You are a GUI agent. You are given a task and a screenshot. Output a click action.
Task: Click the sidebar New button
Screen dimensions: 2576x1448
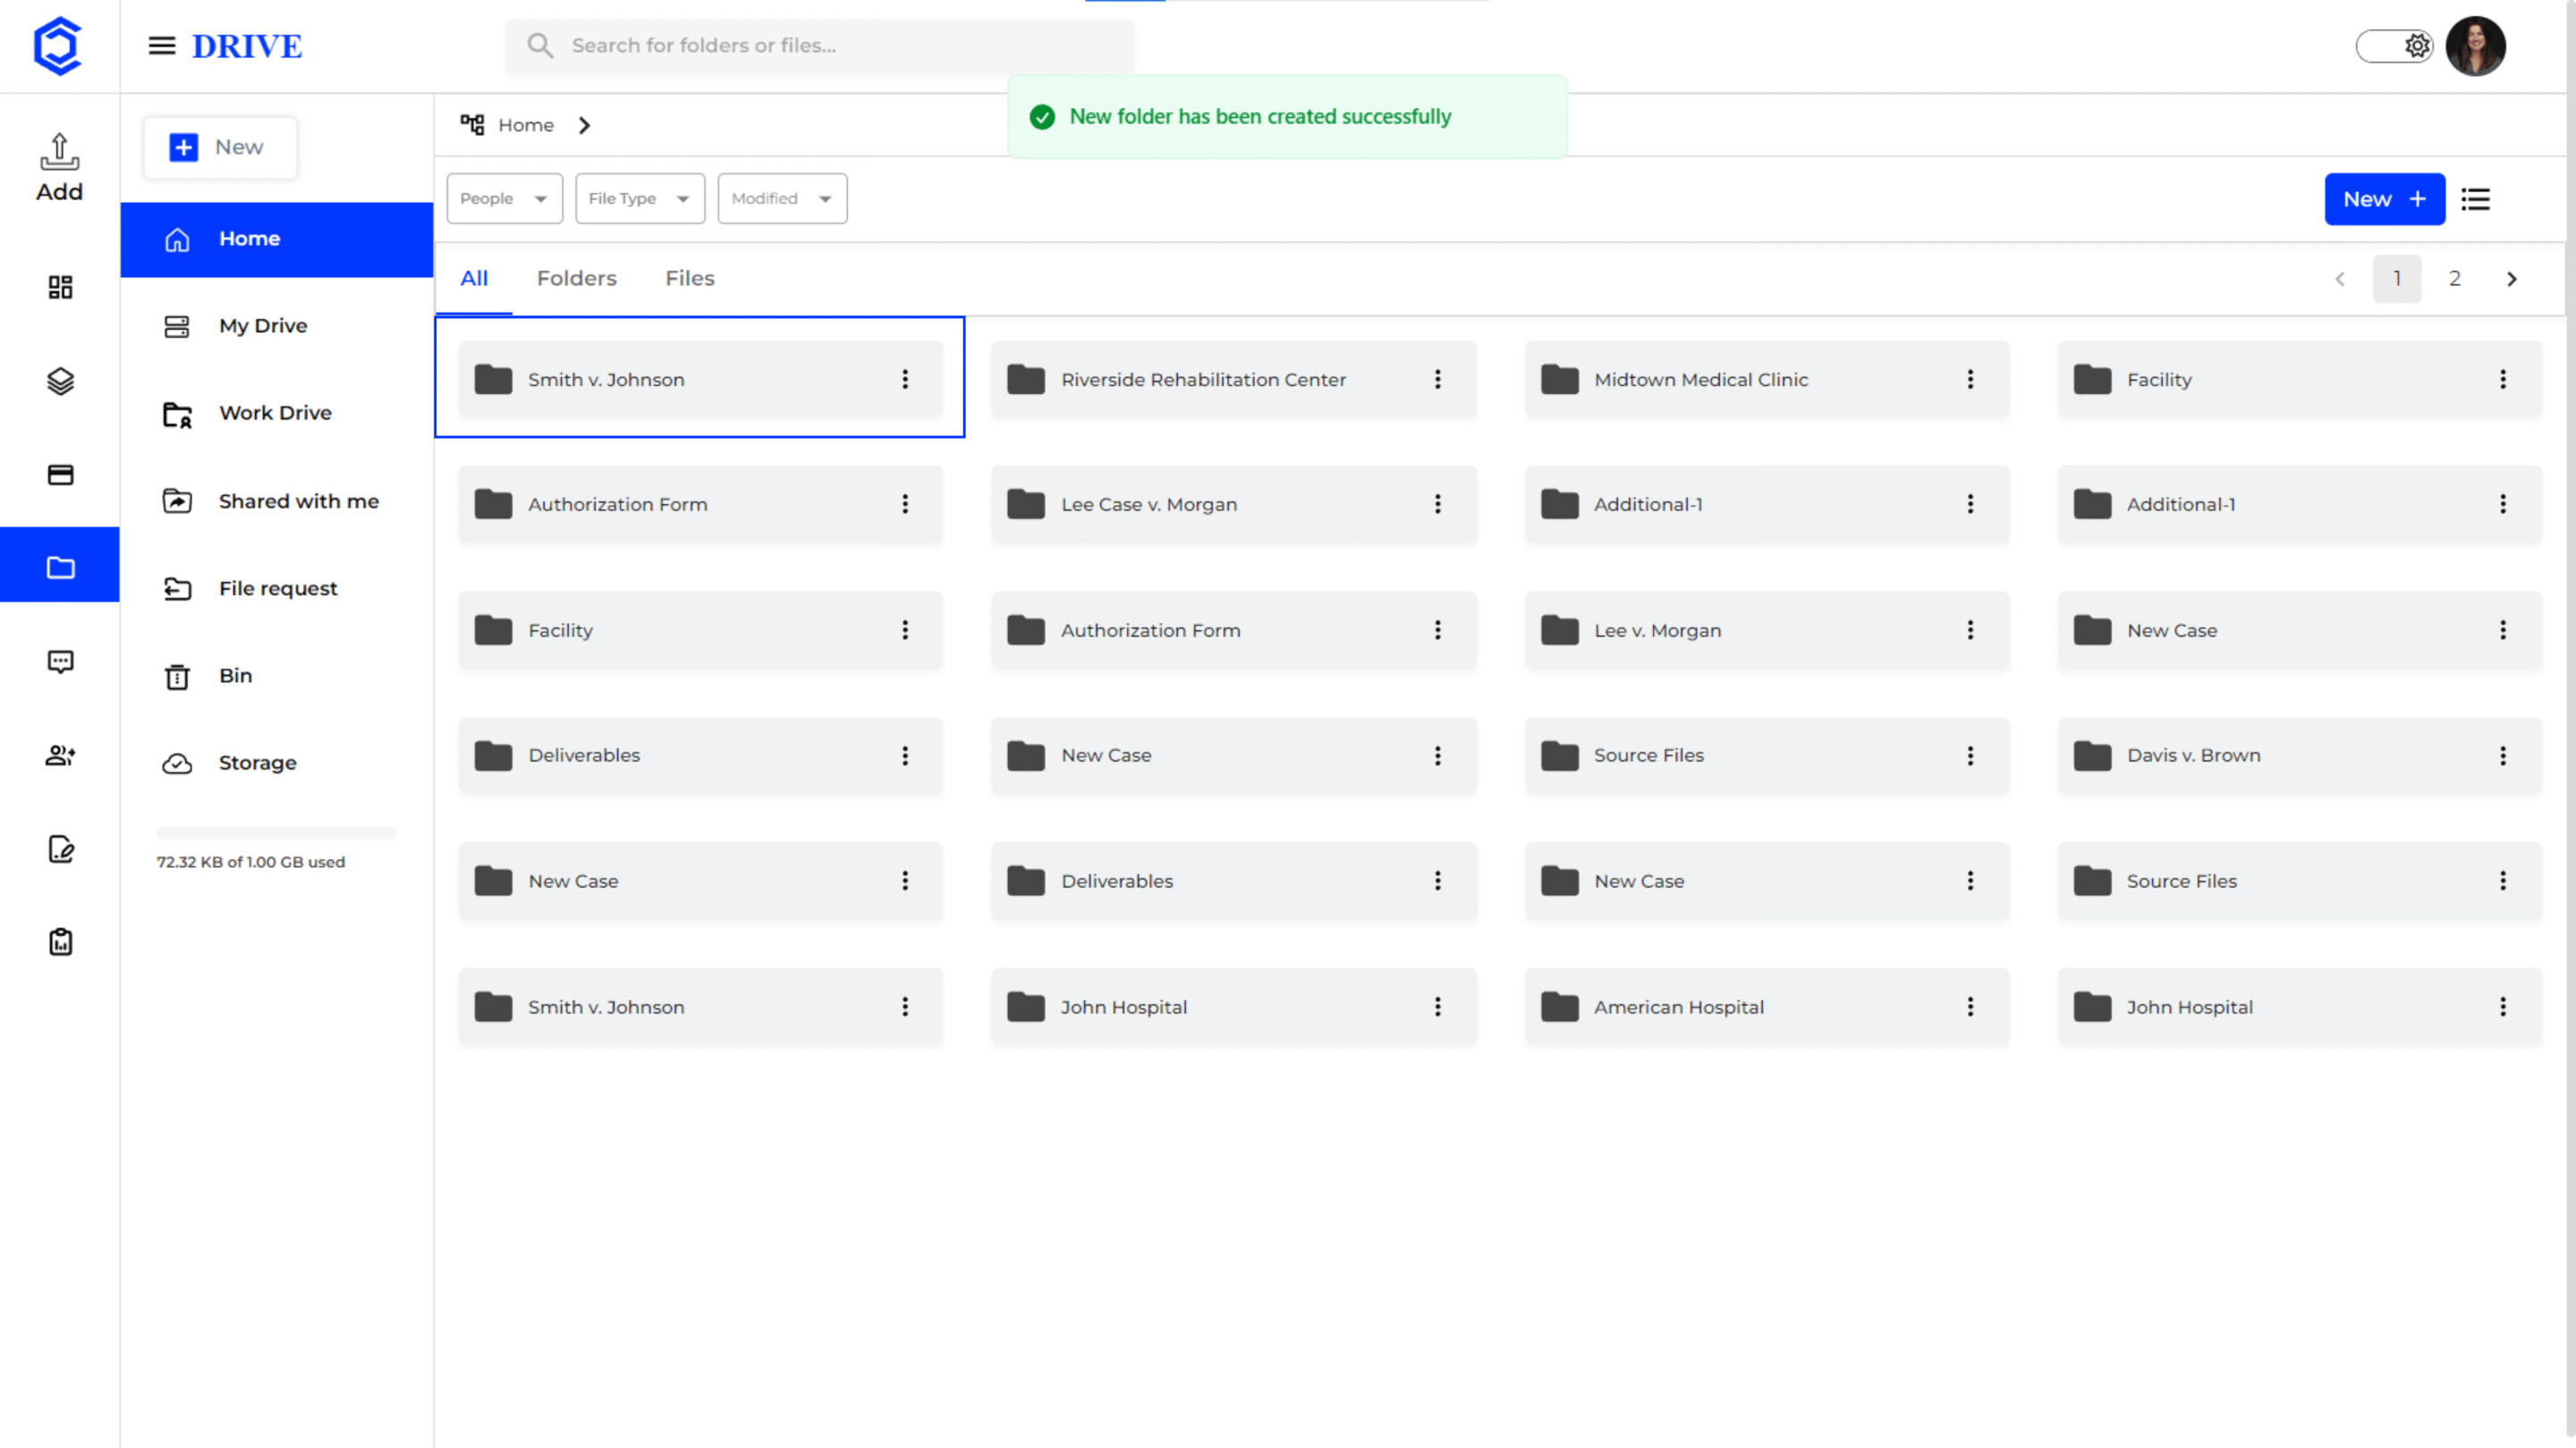[x=220, y=147]
